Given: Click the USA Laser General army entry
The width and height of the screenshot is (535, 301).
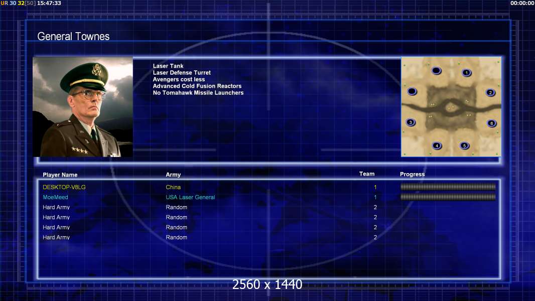Looking at the screenshot, I should point(190,197).
